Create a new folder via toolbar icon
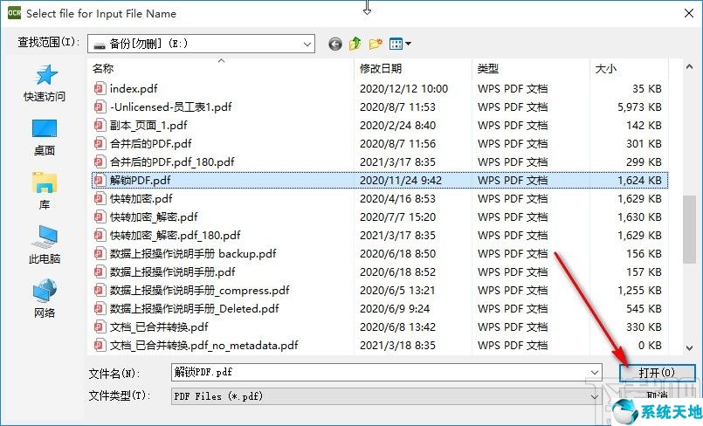This screenshot has width=703, height=426. 376,44
